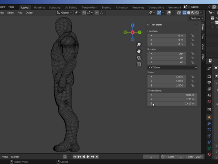
Task: Toggle the camera view icon
Action: [139, 58]
